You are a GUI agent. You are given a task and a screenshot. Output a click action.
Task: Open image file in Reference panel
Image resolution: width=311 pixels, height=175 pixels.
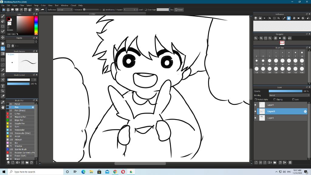pos(260,18)
